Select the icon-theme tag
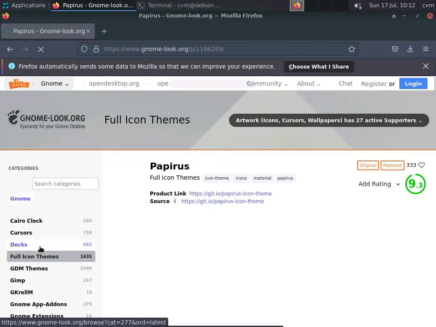 [217, 178]
